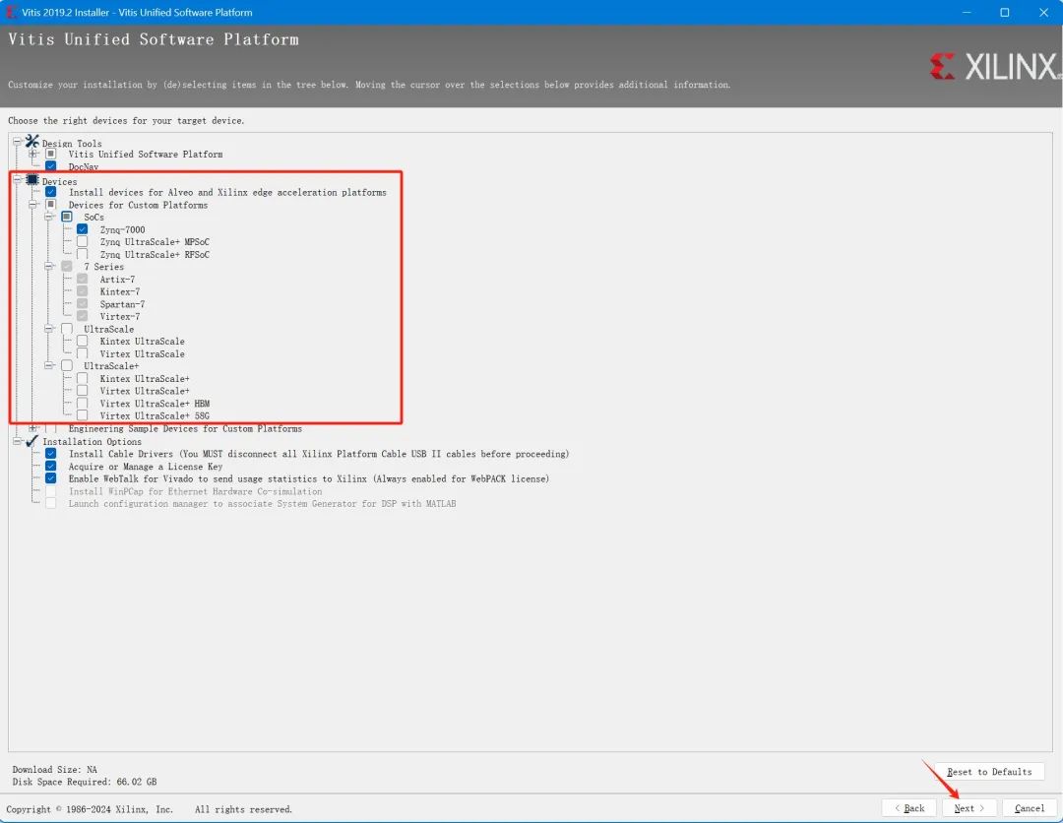Go Back to previous step
The width and height of the screenshot is (1063, 823).
[x=908, y=808]
